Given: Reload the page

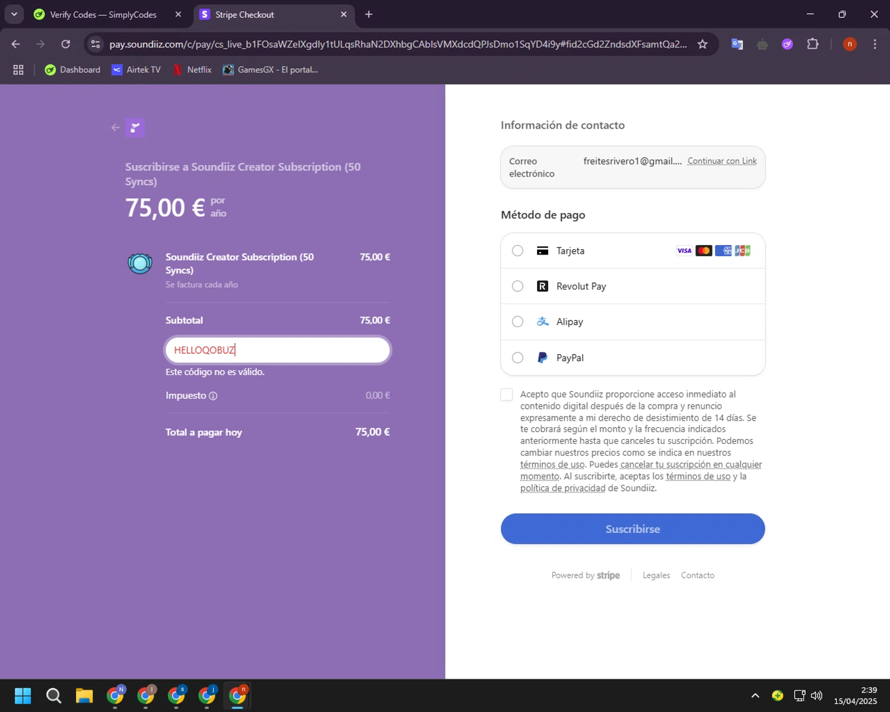Looking at the screenshot, I should tap(66, 44).
